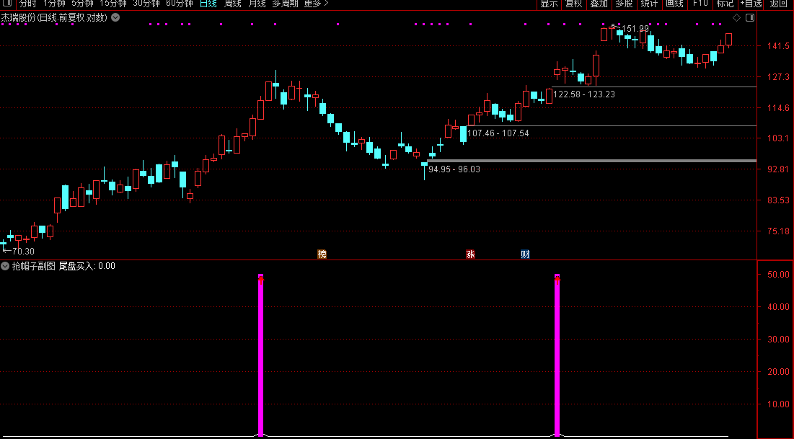Click the 50.00 sub-chart axis label

[778, 275]
